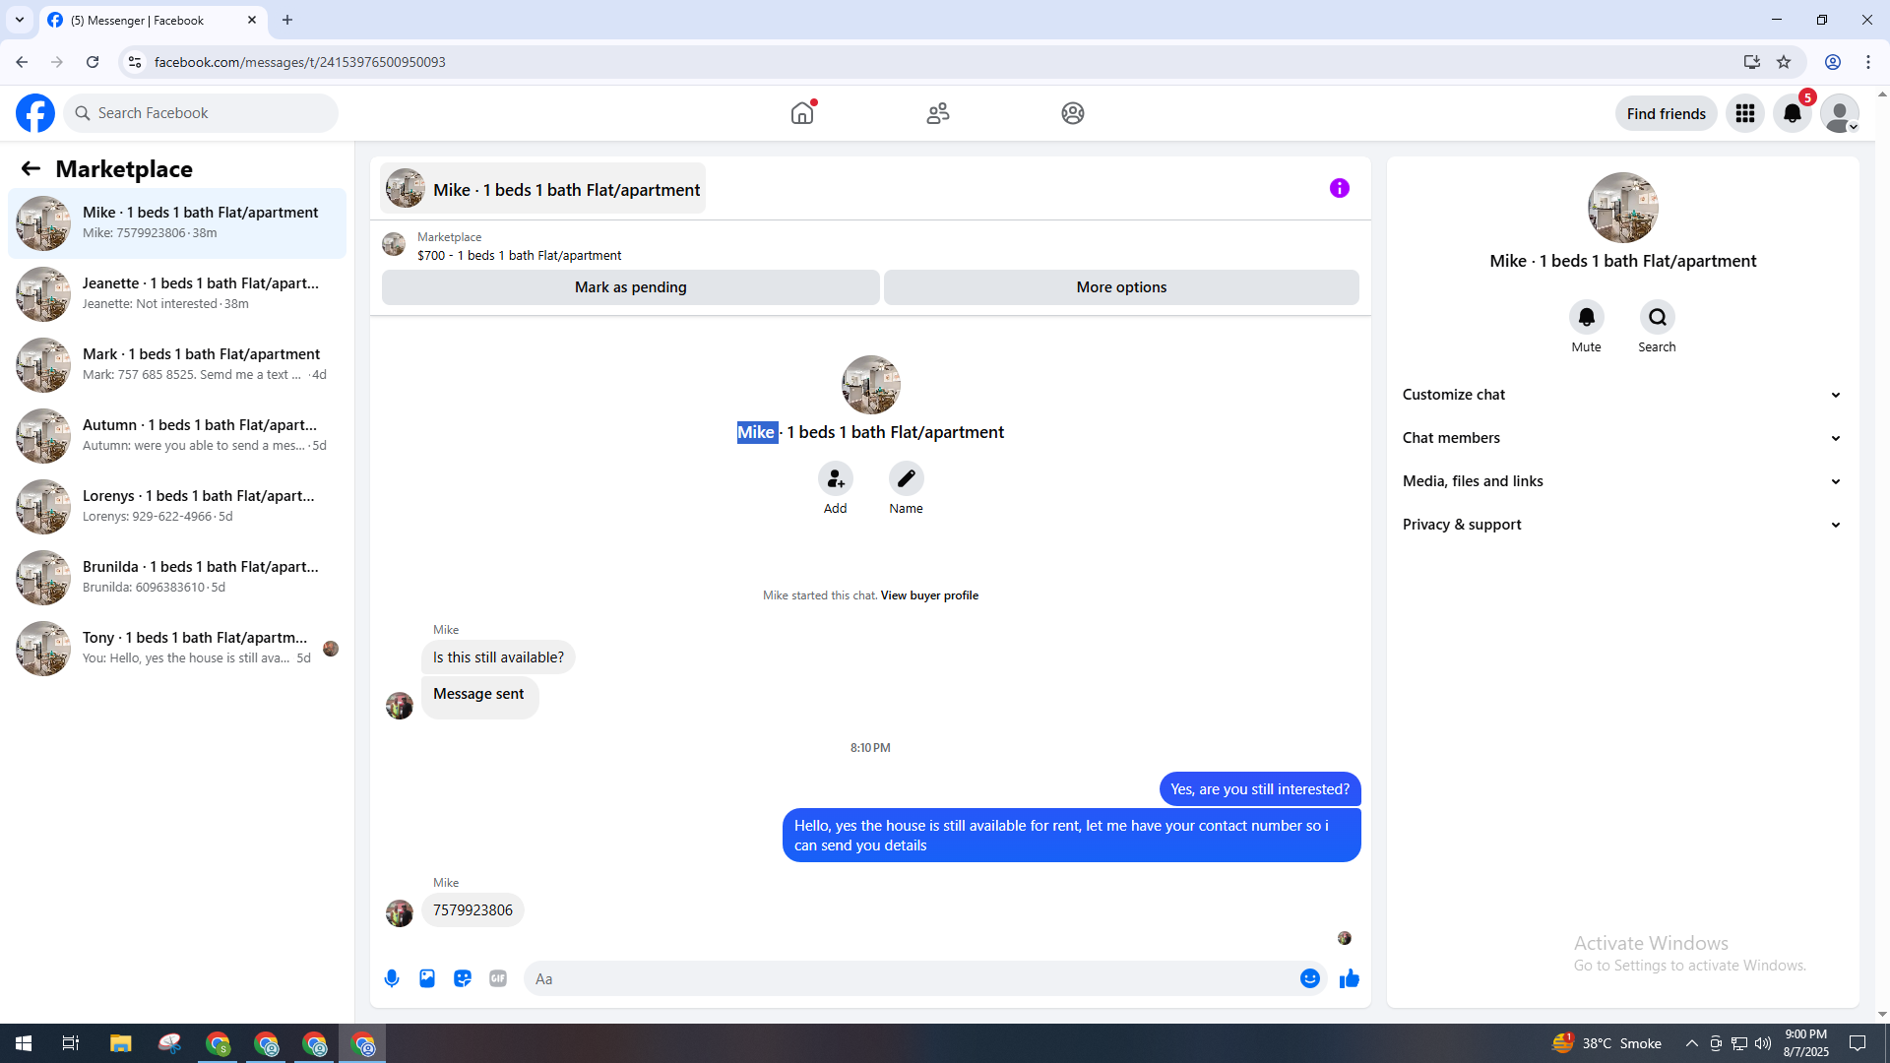Open the Groups icon in top navigation

(x=1073, y=113)
